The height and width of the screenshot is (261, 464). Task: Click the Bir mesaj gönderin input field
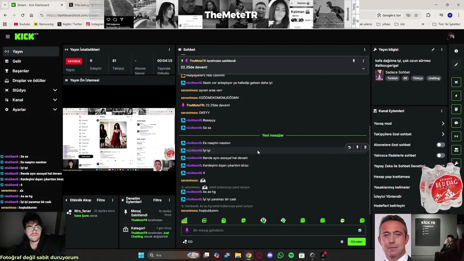click(273, 230)
